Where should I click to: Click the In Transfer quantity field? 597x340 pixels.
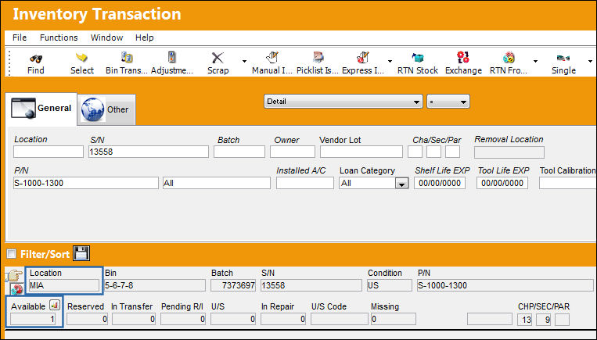134,319
